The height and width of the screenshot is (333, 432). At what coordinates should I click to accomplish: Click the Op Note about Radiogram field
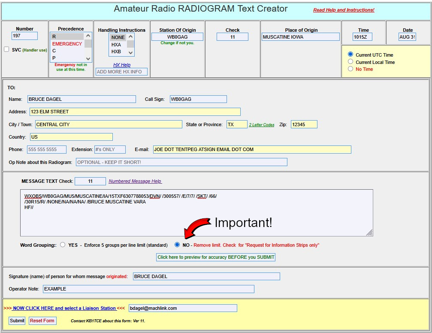tap(181, 162)
